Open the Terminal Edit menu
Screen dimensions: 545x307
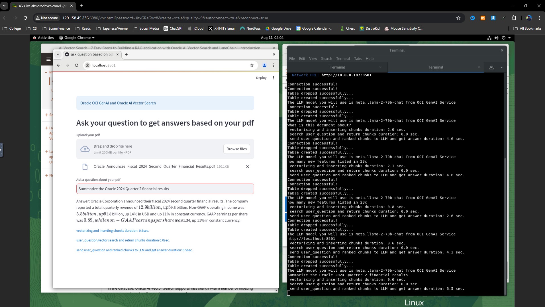tap(302, 59)
